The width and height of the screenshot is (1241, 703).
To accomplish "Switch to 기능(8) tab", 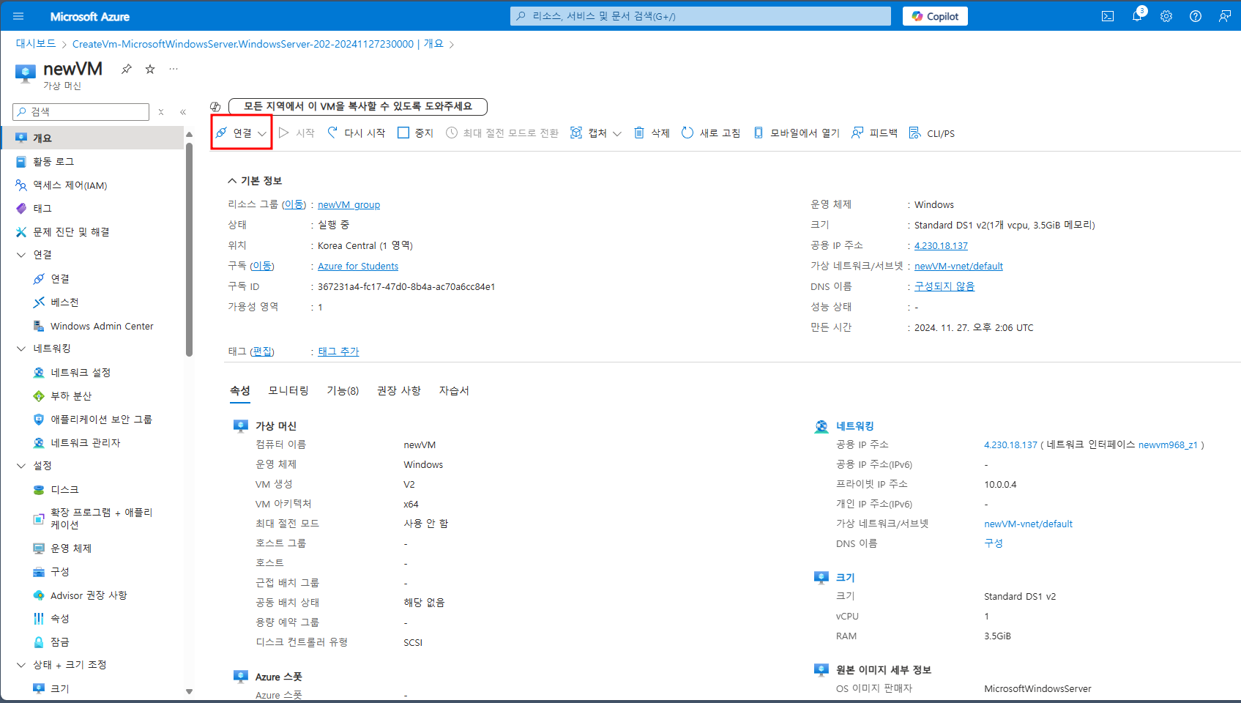I will 343,390.
